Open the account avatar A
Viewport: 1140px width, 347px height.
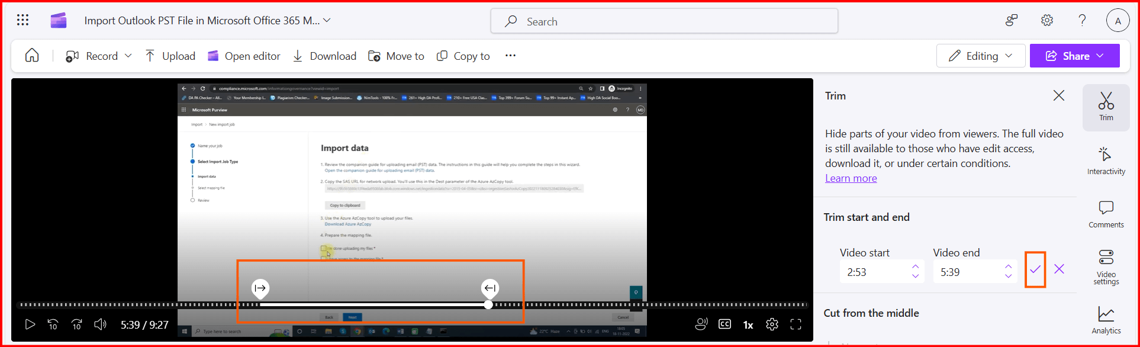click(1118, 21)
